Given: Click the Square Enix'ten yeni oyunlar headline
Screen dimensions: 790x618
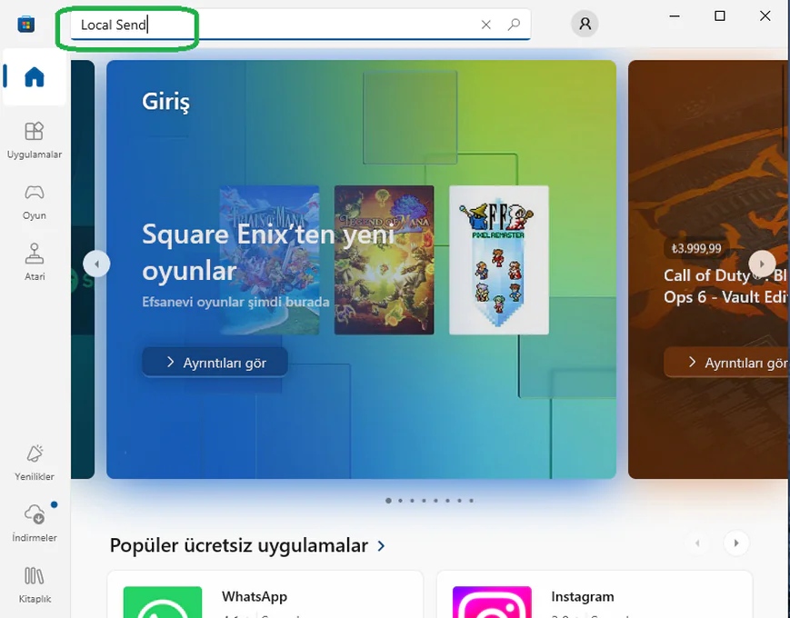Looking at the screenshot, I should click(268, 253).
